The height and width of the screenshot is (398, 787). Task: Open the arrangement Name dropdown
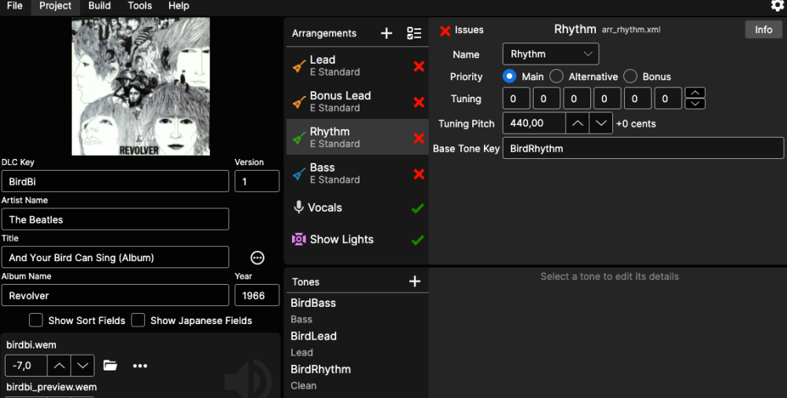point(550,54)
